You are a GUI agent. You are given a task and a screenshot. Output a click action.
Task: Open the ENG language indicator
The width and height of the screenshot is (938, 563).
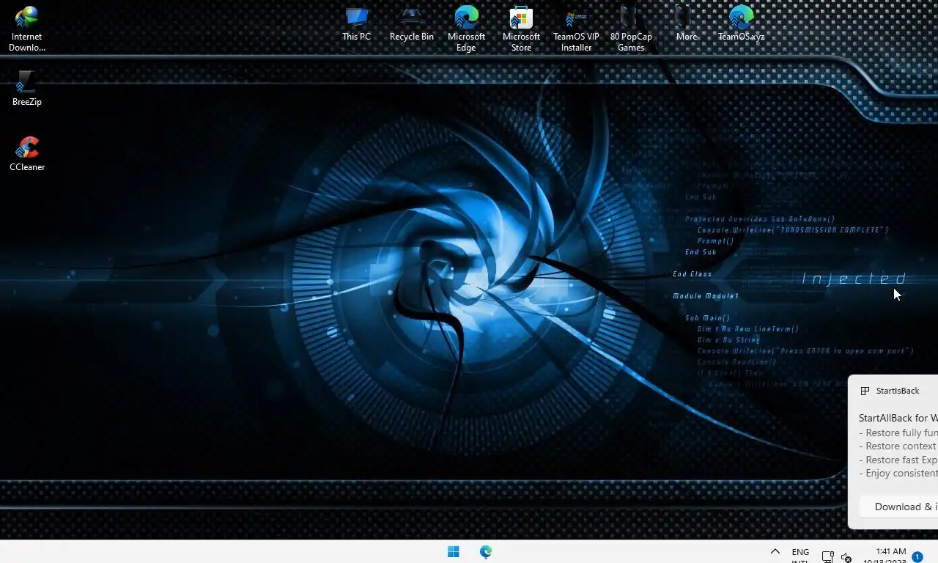pos(800,556)
